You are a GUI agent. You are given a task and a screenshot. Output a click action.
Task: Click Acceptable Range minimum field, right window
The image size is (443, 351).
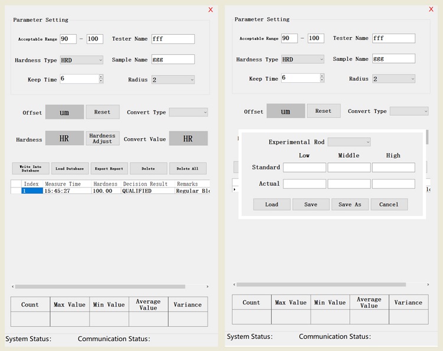point(289,38)
